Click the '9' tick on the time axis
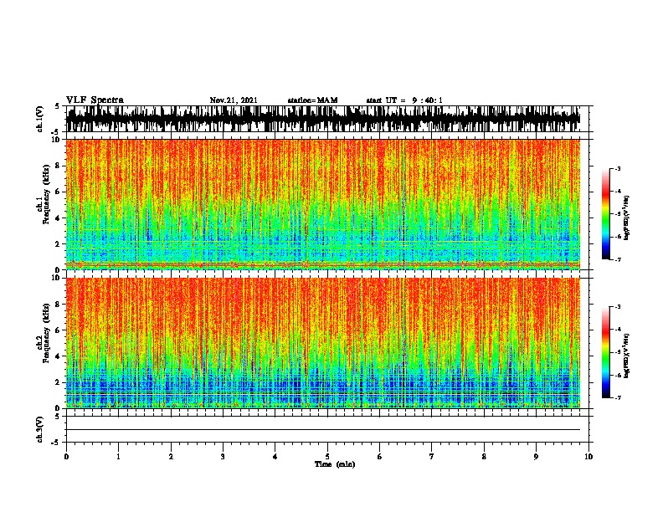 [x=536, y=457]
